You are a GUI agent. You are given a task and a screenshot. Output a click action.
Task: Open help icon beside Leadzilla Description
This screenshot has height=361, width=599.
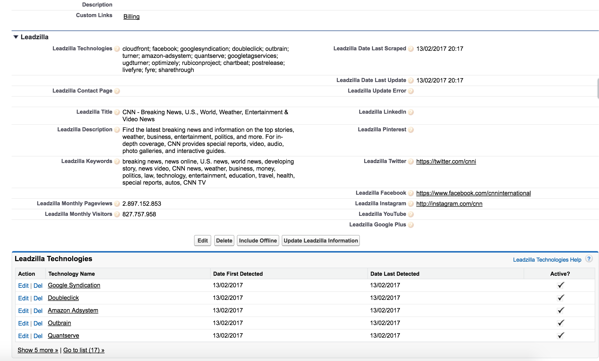[117, 130]
